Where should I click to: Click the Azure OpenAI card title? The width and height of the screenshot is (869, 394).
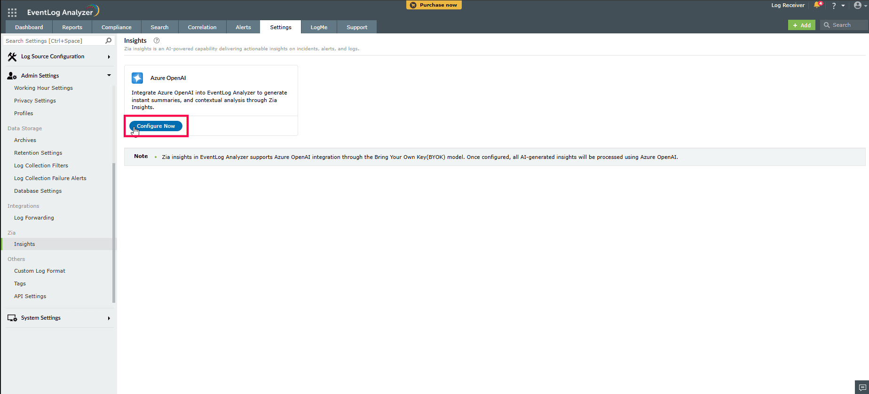168,78
